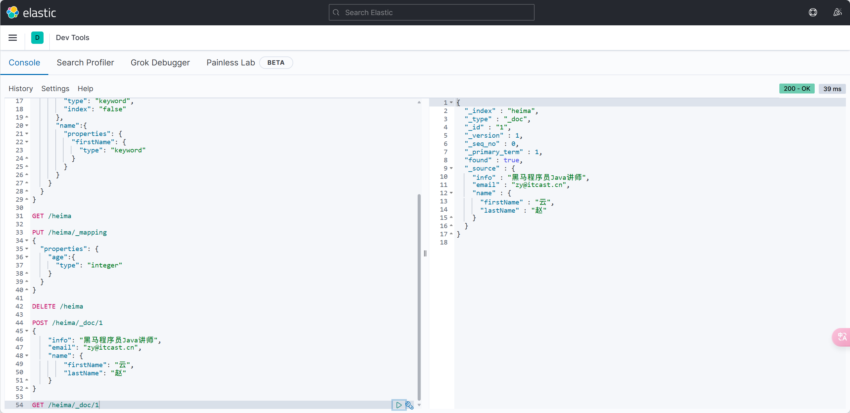Image resolution: width=850 pixels, height=413 pixels.
Task: Click the pink translate floating icon
Action: tap(842, 337)
